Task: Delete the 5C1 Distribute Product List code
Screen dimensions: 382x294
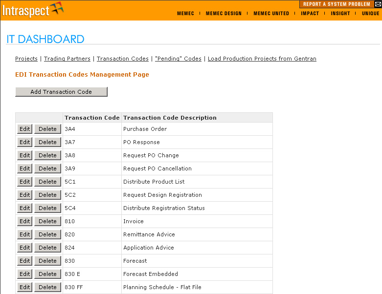Action: 47,182
